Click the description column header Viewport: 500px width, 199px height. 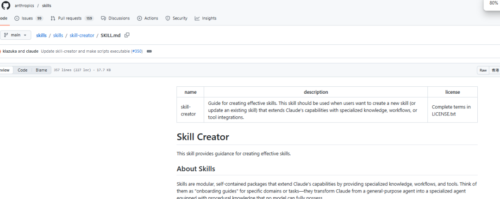coord(316,92)
